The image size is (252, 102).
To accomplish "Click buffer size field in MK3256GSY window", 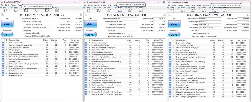I will (x=160, y=18).
